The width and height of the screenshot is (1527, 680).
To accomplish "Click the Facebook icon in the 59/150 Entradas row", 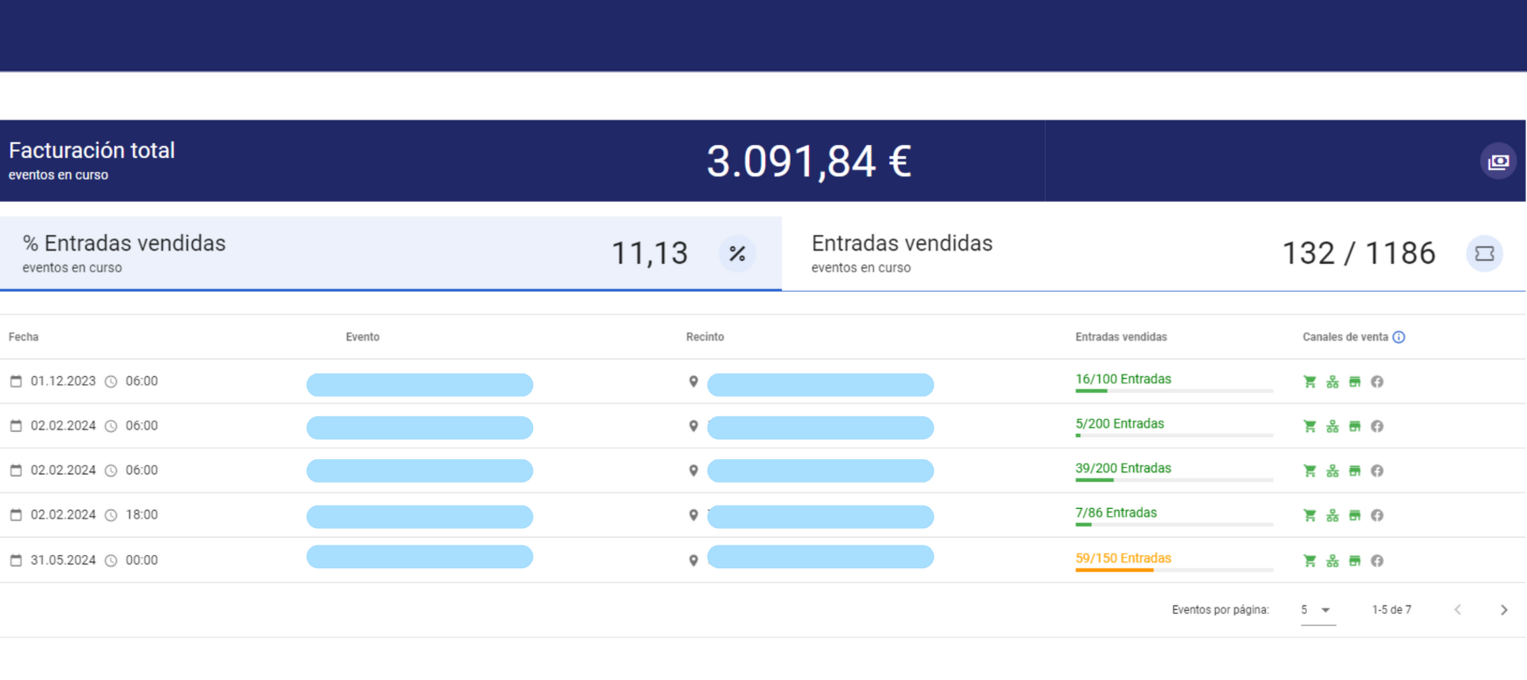I will pyautogui.click(x=1377, y=560).
